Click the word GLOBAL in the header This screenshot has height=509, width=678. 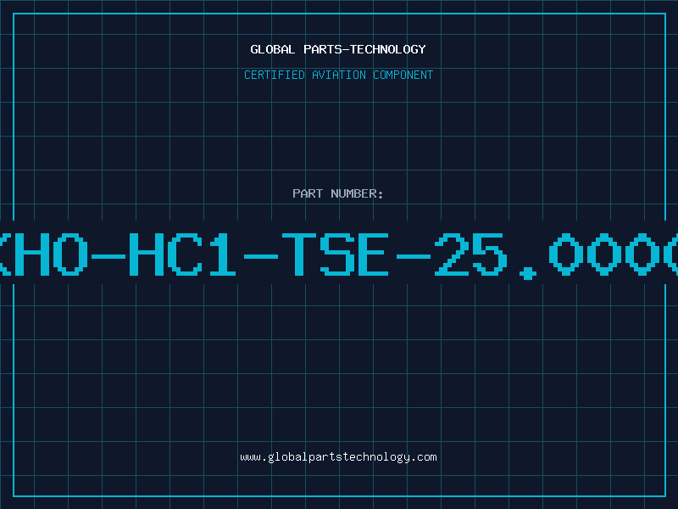[x=273, y=49]
